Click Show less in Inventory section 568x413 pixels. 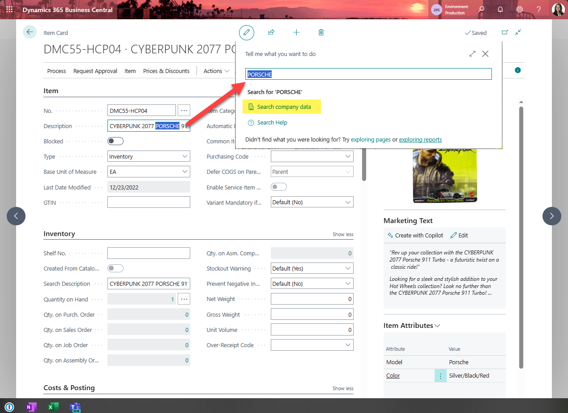point(343,234)
